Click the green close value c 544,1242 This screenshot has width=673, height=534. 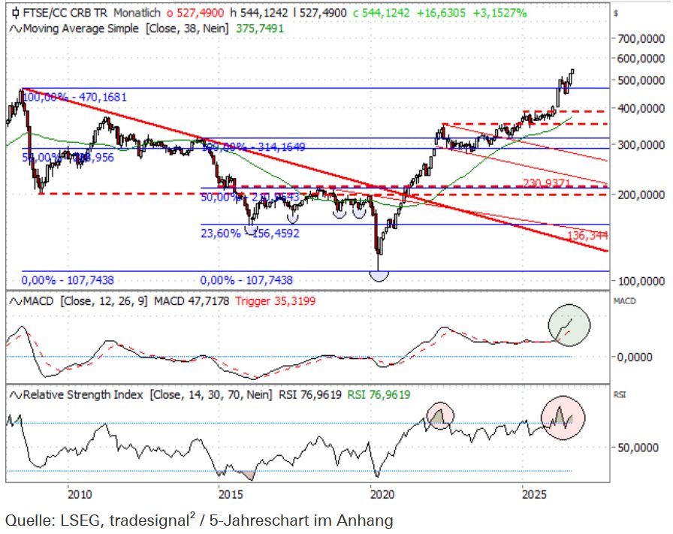(x=381, y=13)
